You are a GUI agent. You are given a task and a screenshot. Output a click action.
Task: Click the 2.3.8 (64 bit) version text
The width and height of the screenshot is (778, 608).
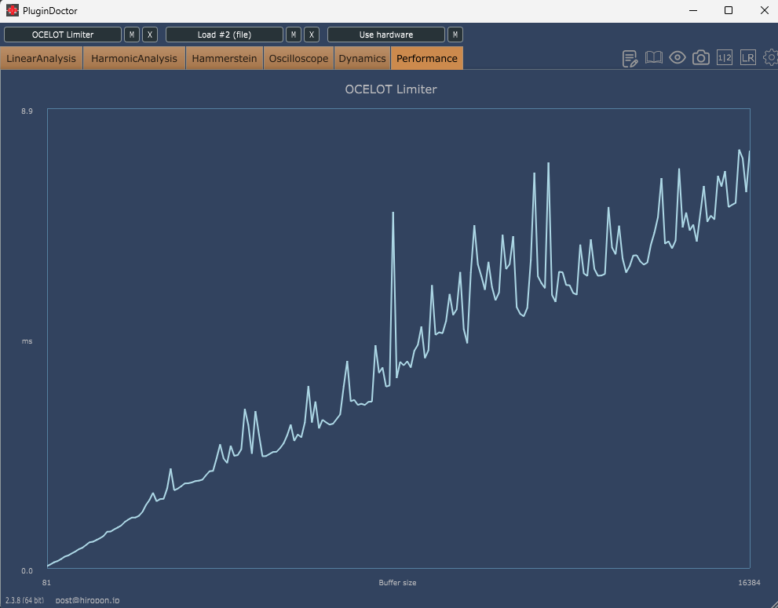click(x=25, y=600)
